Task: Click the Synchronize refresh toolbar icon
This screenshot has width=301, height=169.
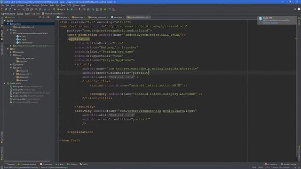Action: [10, 9]
